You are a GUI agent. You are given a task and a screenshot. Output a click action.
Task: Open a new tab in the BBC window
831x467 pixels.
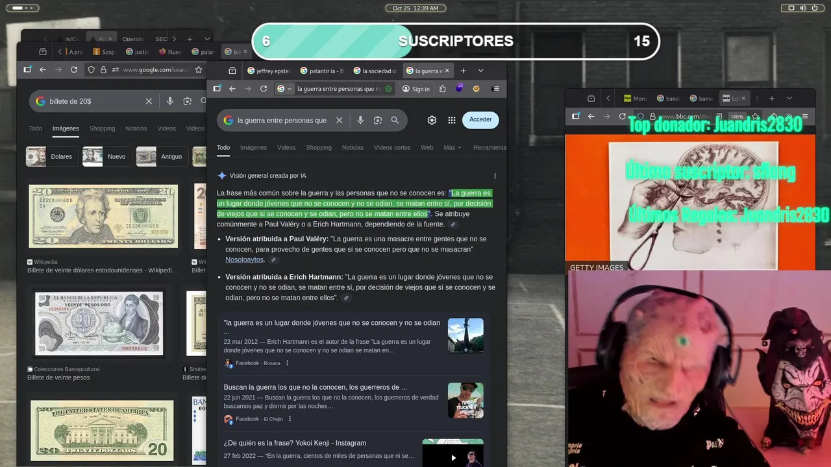(772, 99)
